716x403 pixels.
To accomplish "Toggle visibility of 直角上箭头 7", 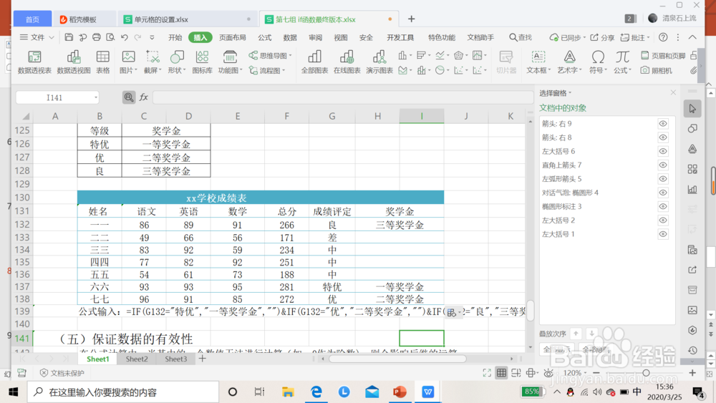I will [x=662, y=165].
